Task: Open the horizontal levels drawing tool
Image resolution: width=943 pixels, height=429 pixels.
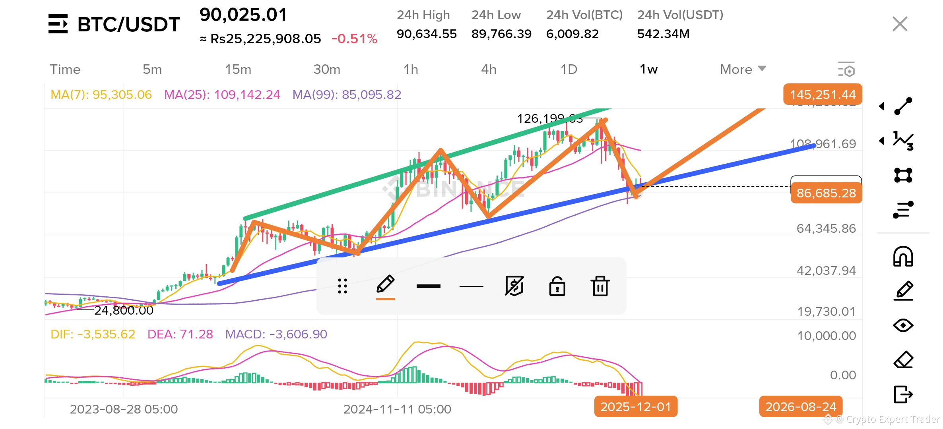Action: click(x=903, y=210)
